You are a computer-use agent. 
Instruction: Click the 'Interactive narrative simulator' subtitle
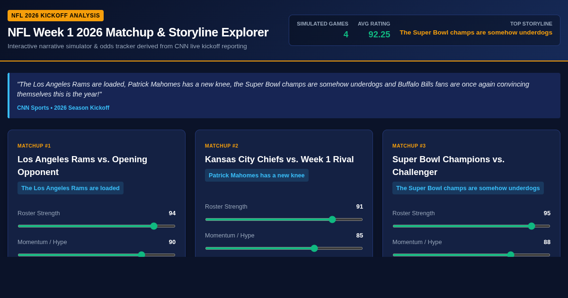[127, 46]
